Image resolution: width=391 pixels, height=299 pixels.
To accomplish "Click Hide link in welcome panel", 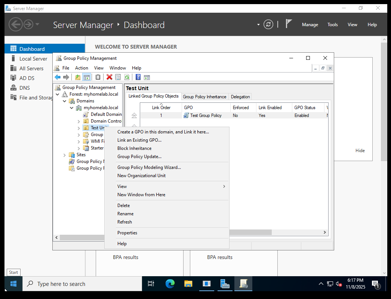I will click(360, 151).
